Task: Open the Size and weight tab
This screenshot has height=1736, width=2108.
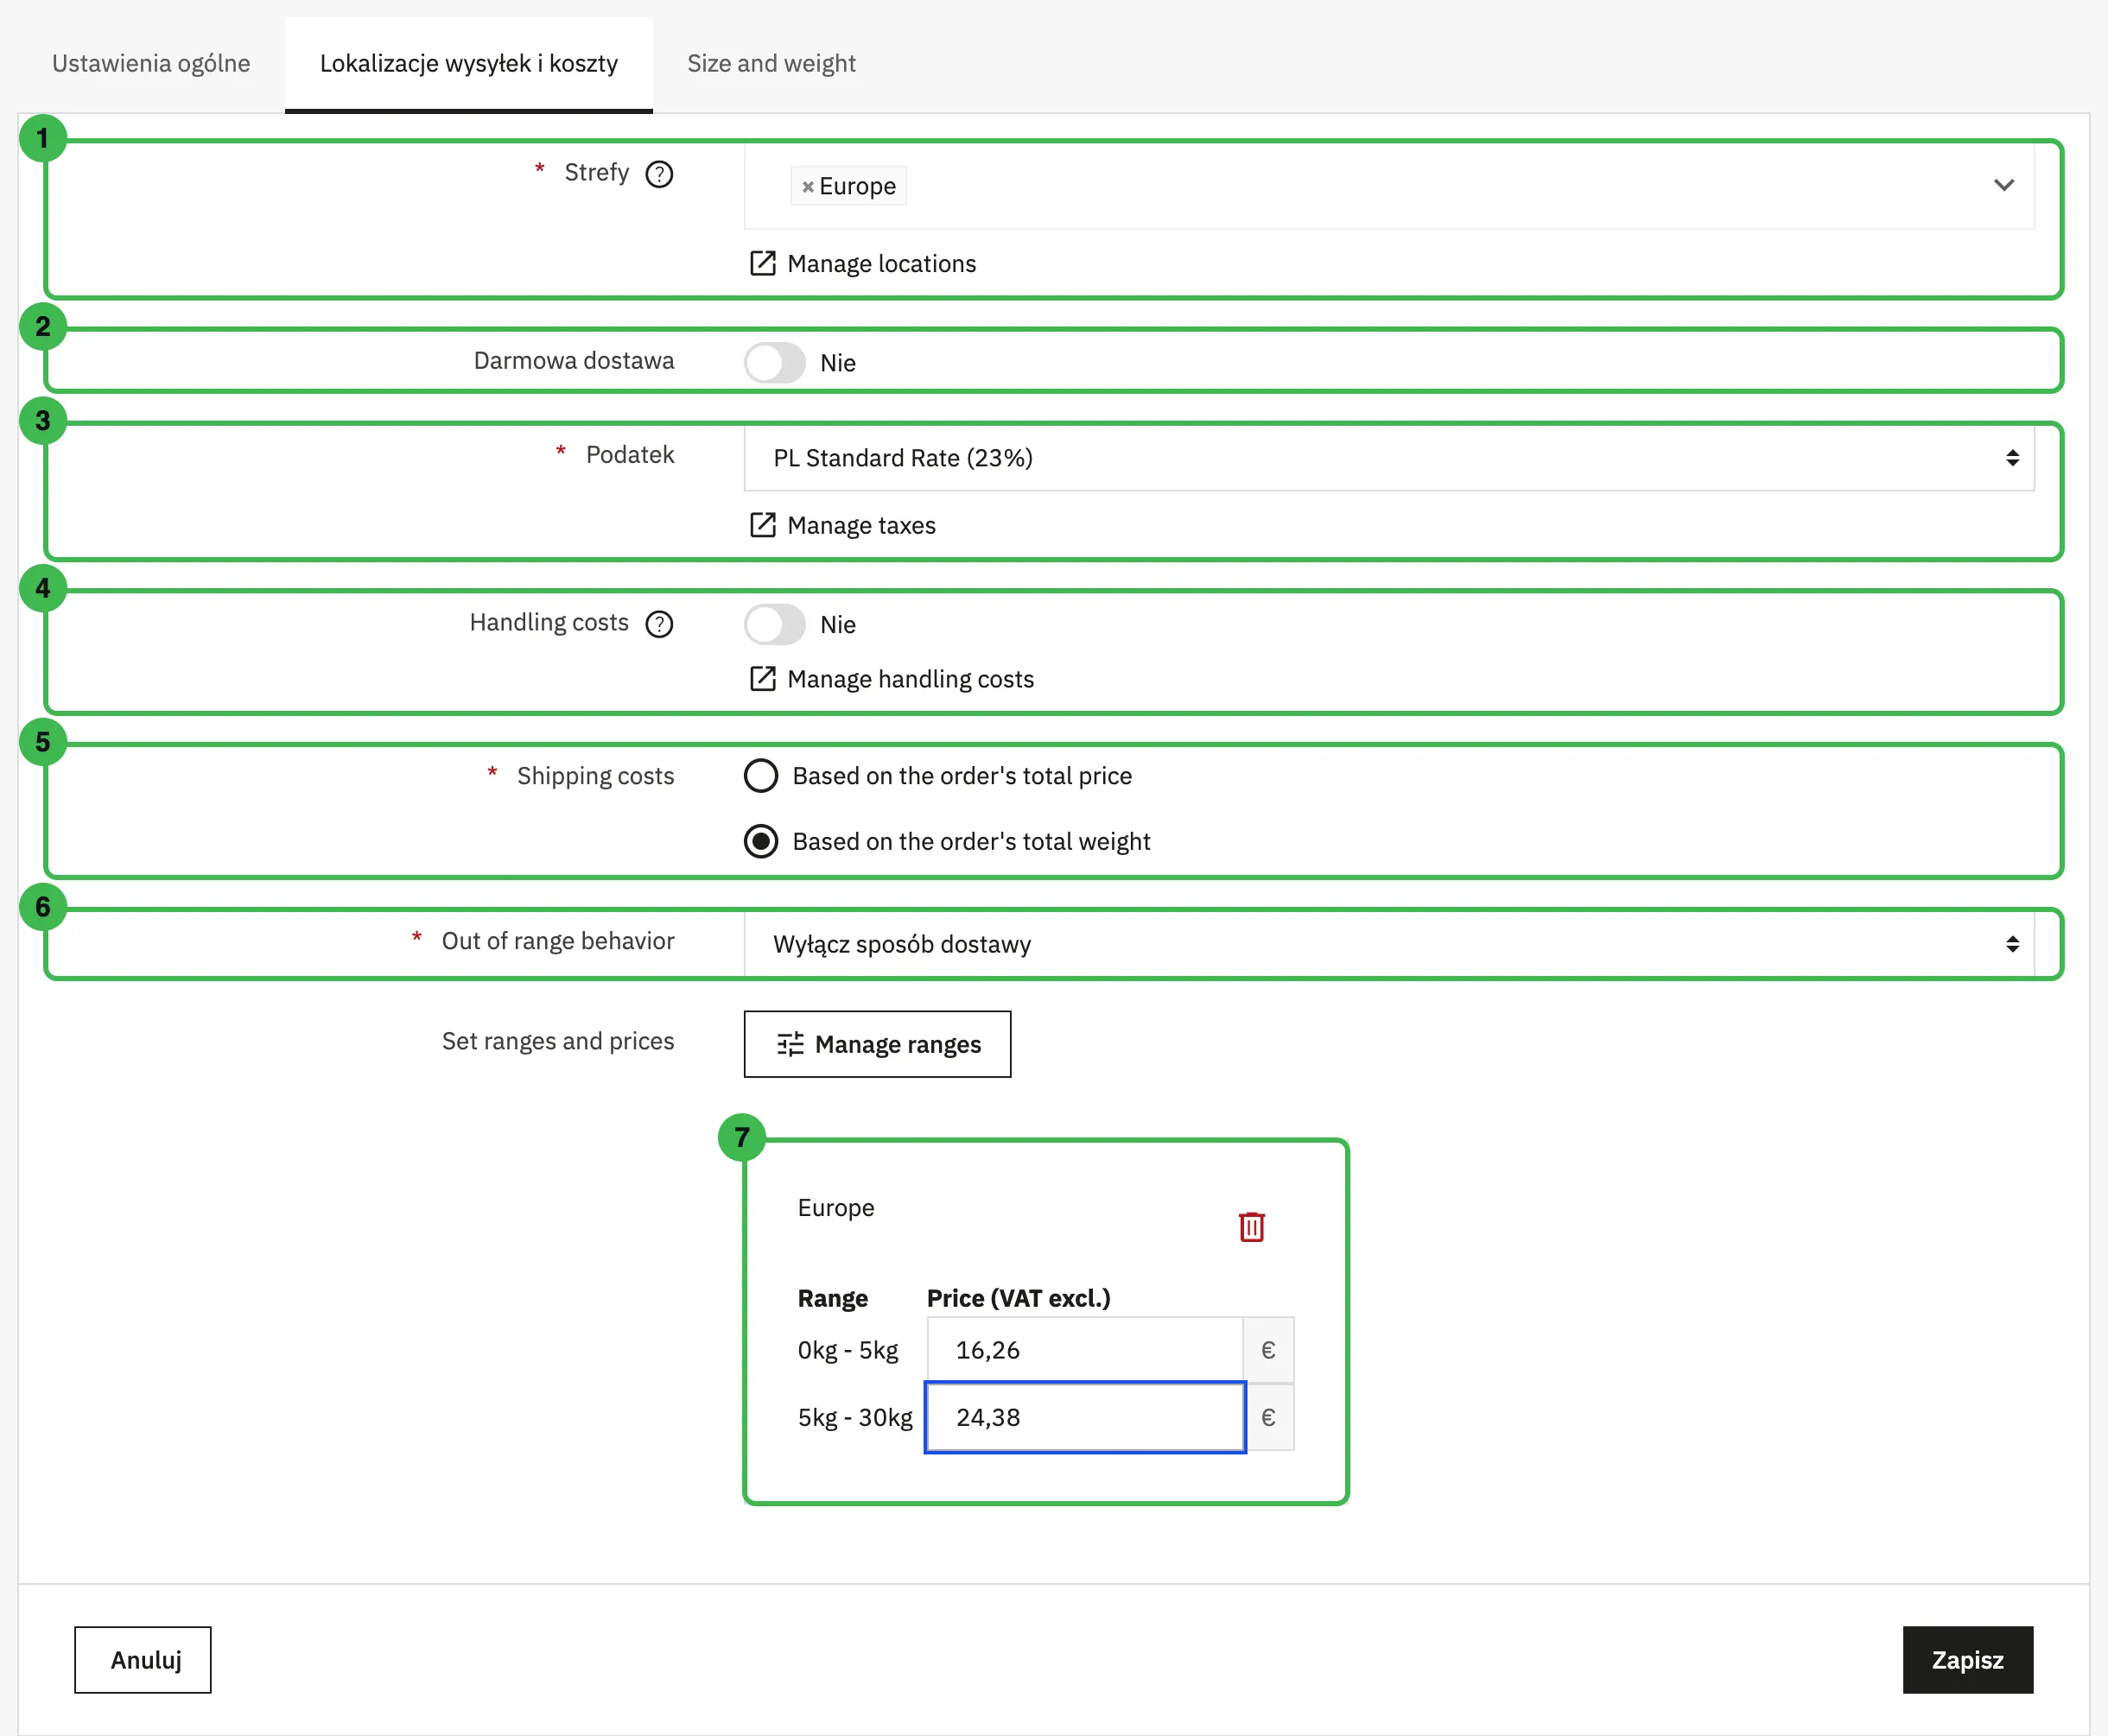Action: [771, 64]
